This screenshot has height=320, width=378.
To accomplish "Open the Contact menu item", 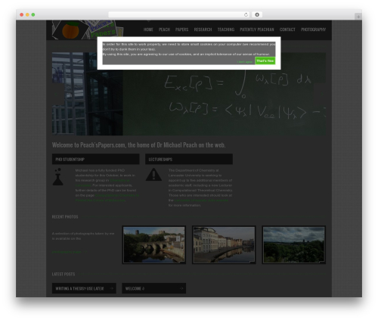I will coord(287,30).
